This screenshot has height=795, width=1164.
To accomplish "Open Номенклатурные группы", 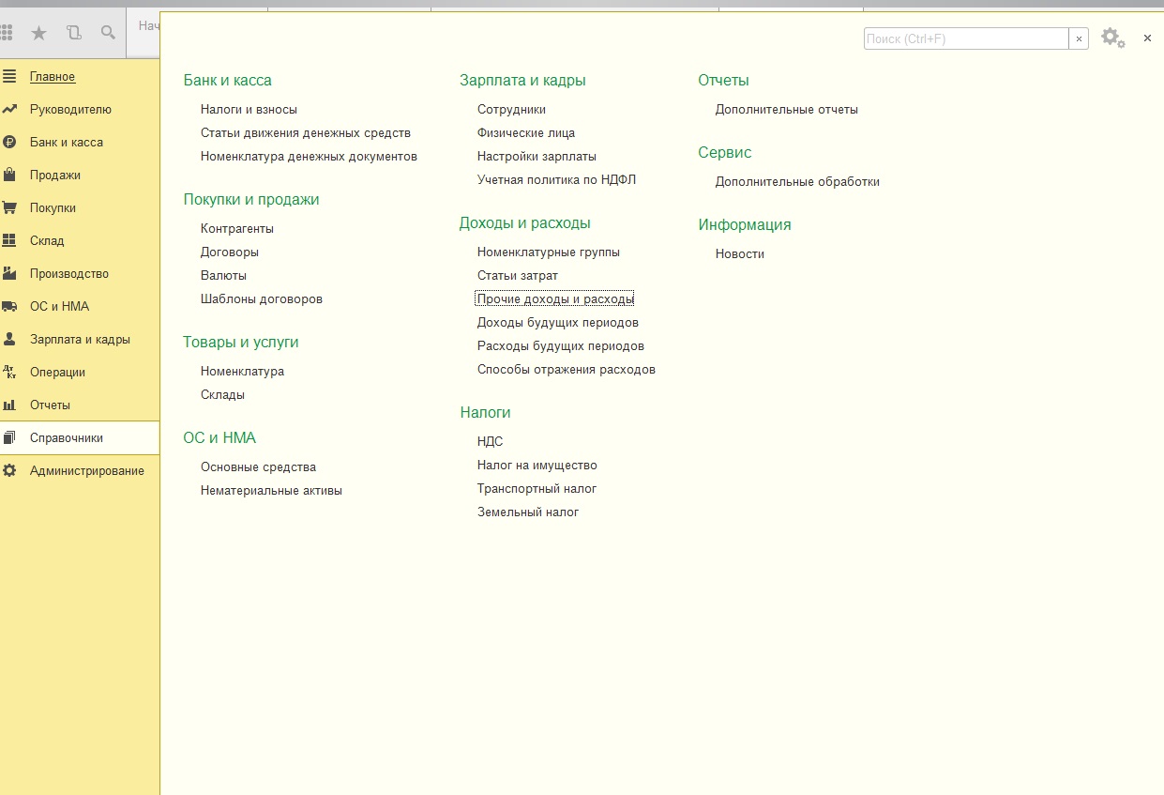I will point(549,252).
